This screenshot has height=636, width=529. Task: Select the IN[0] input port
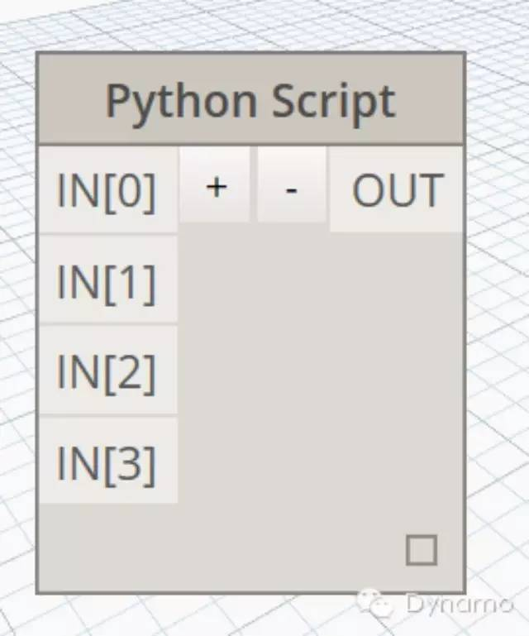[x=107, y=190]
